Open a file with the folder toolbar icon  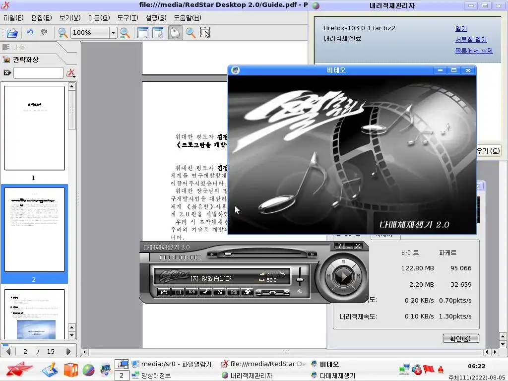(x=12, y=33)
